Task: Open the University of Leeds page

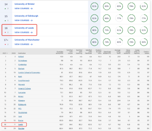Action: click(x=24, y=28)
